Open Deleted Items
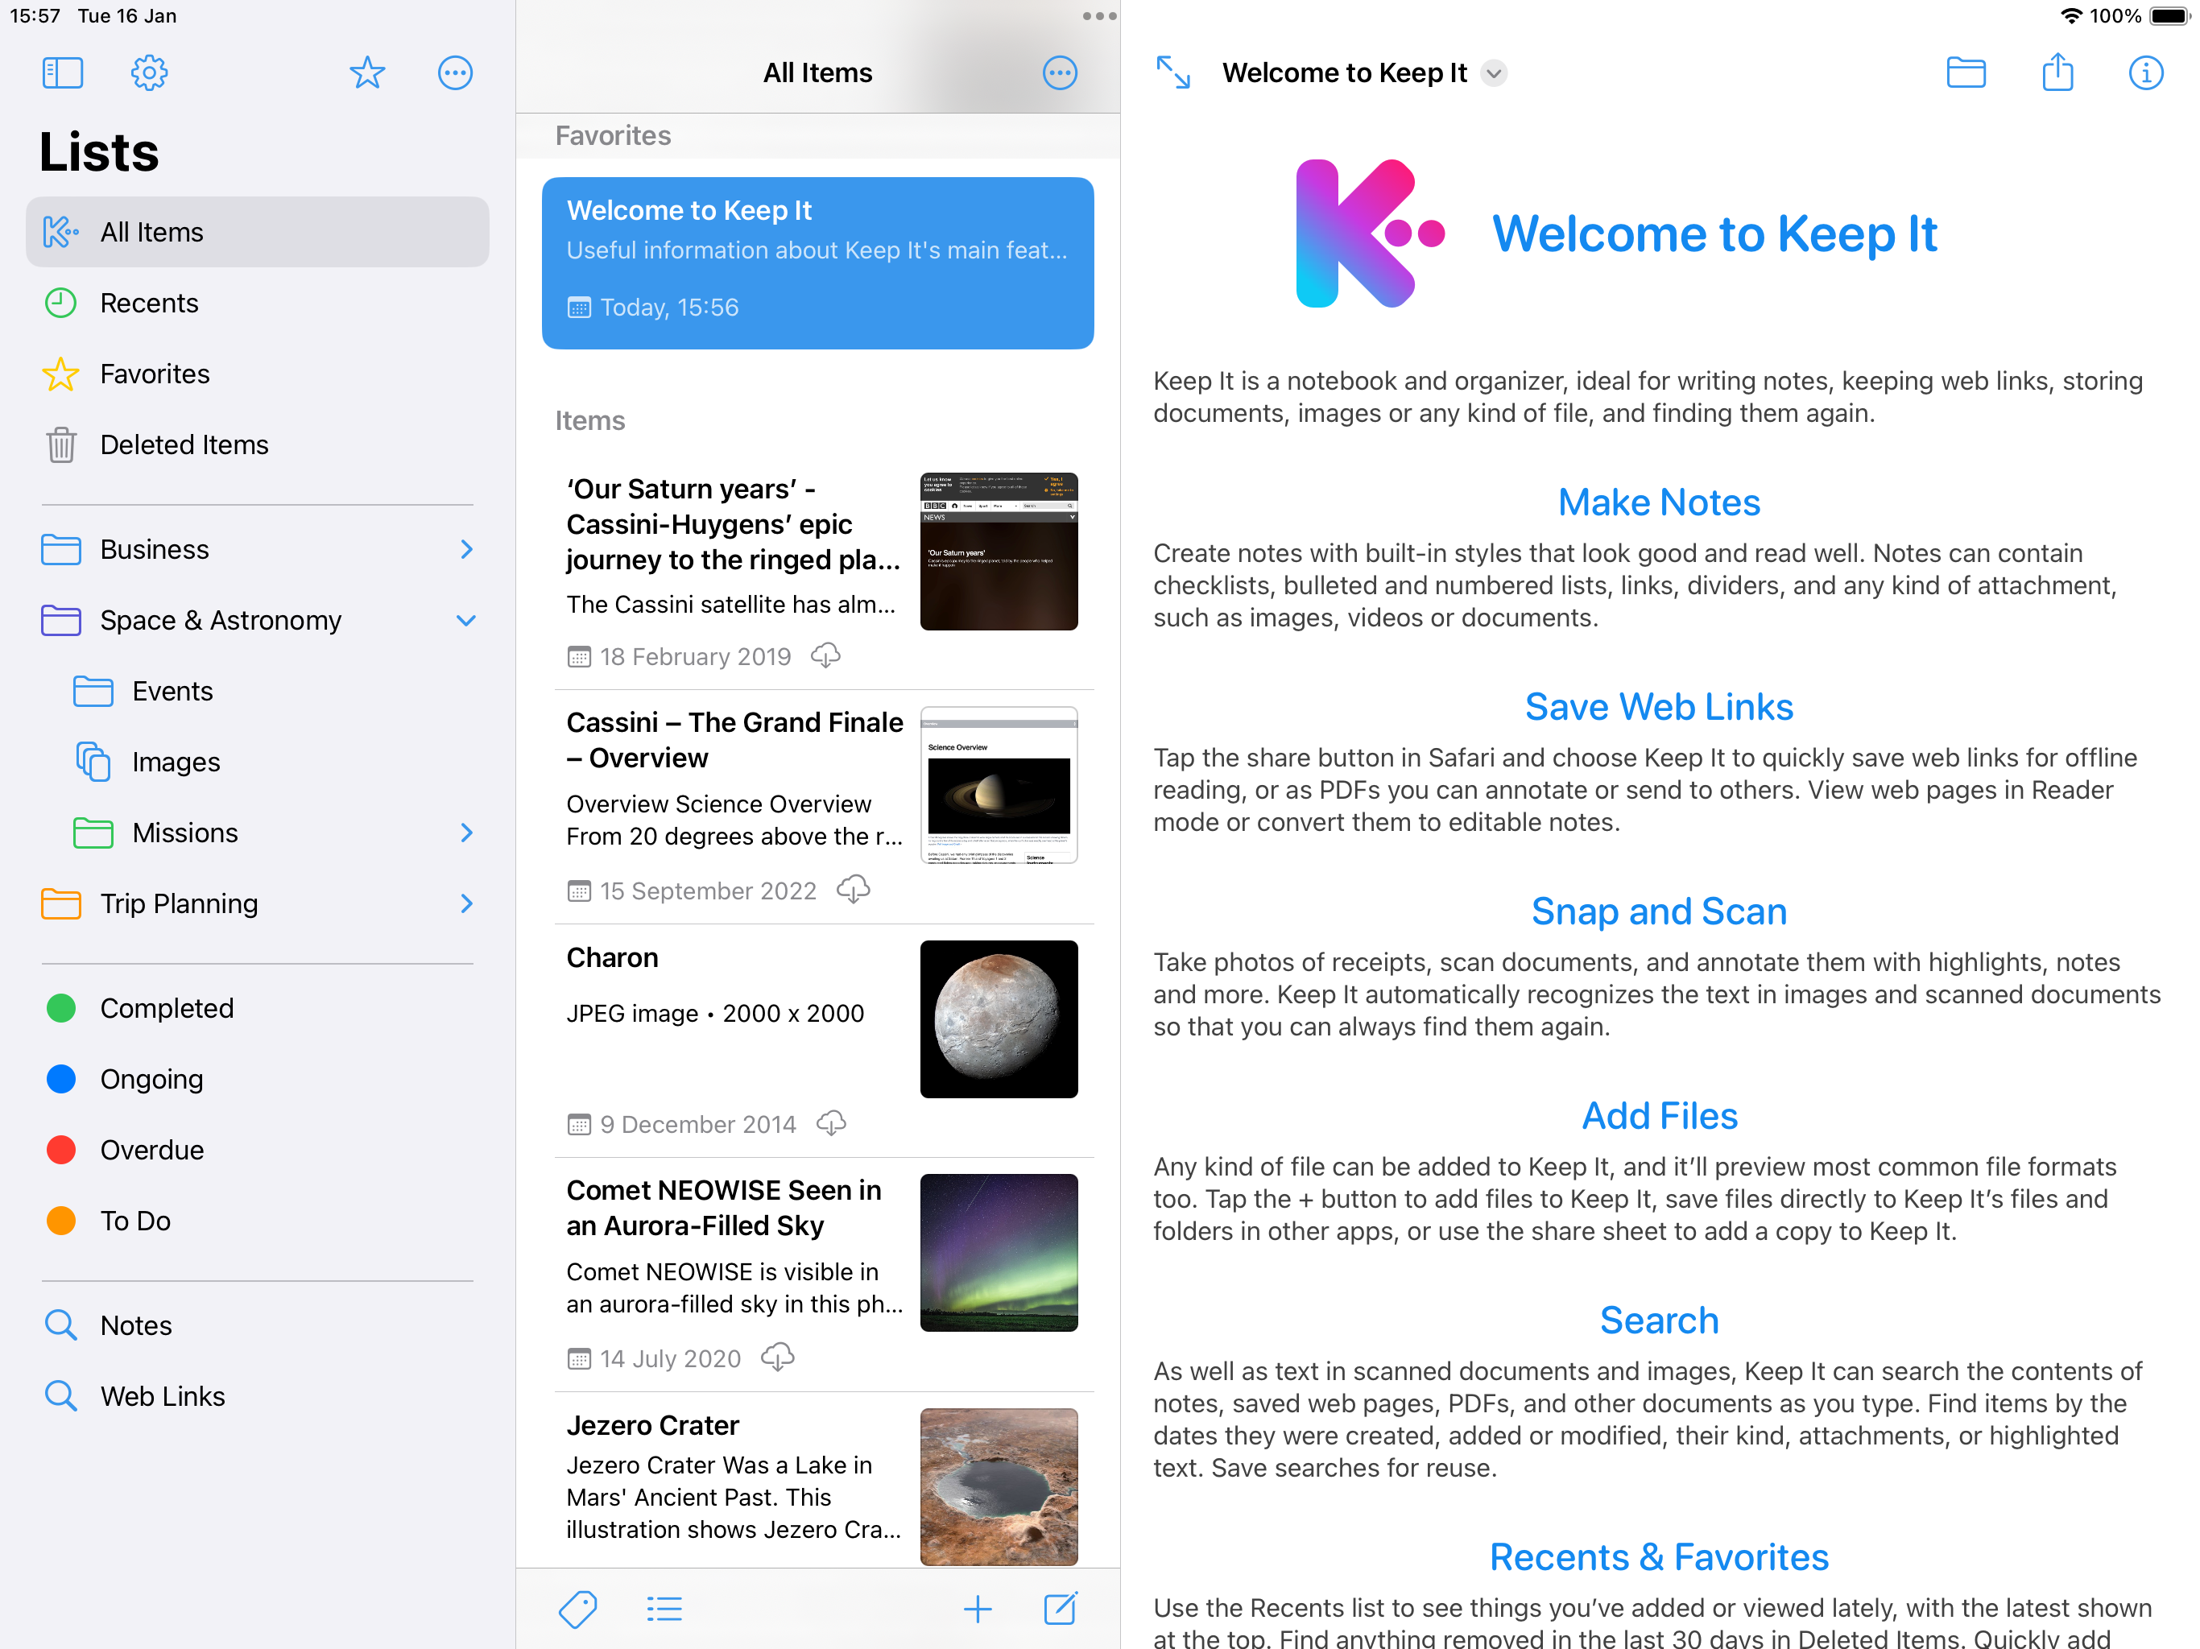Screen dimensions: 2200x1649 point(258,444)
